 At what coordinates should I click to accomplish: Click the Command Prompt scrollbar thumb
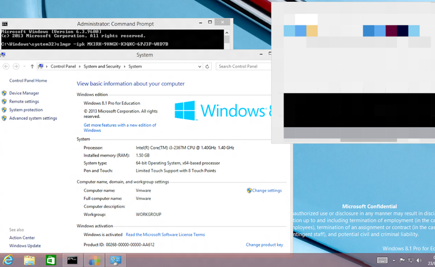point(227,39)
